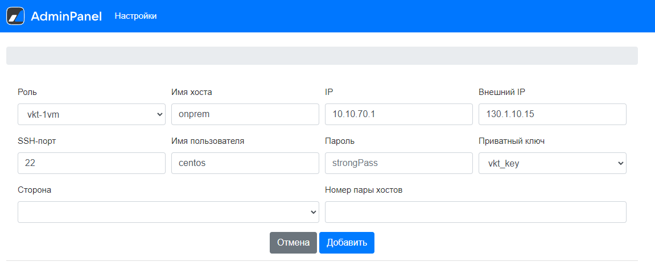Click the AdminPanel brand name text
Image resolution: width=655 pixels, height=278 pixels.
point(66,16)
